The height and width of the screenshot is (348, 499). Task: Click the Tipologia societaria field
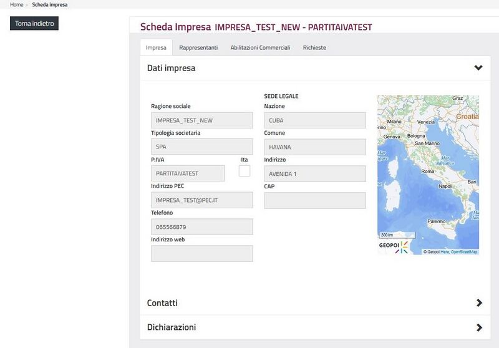(x=201, y=147)
